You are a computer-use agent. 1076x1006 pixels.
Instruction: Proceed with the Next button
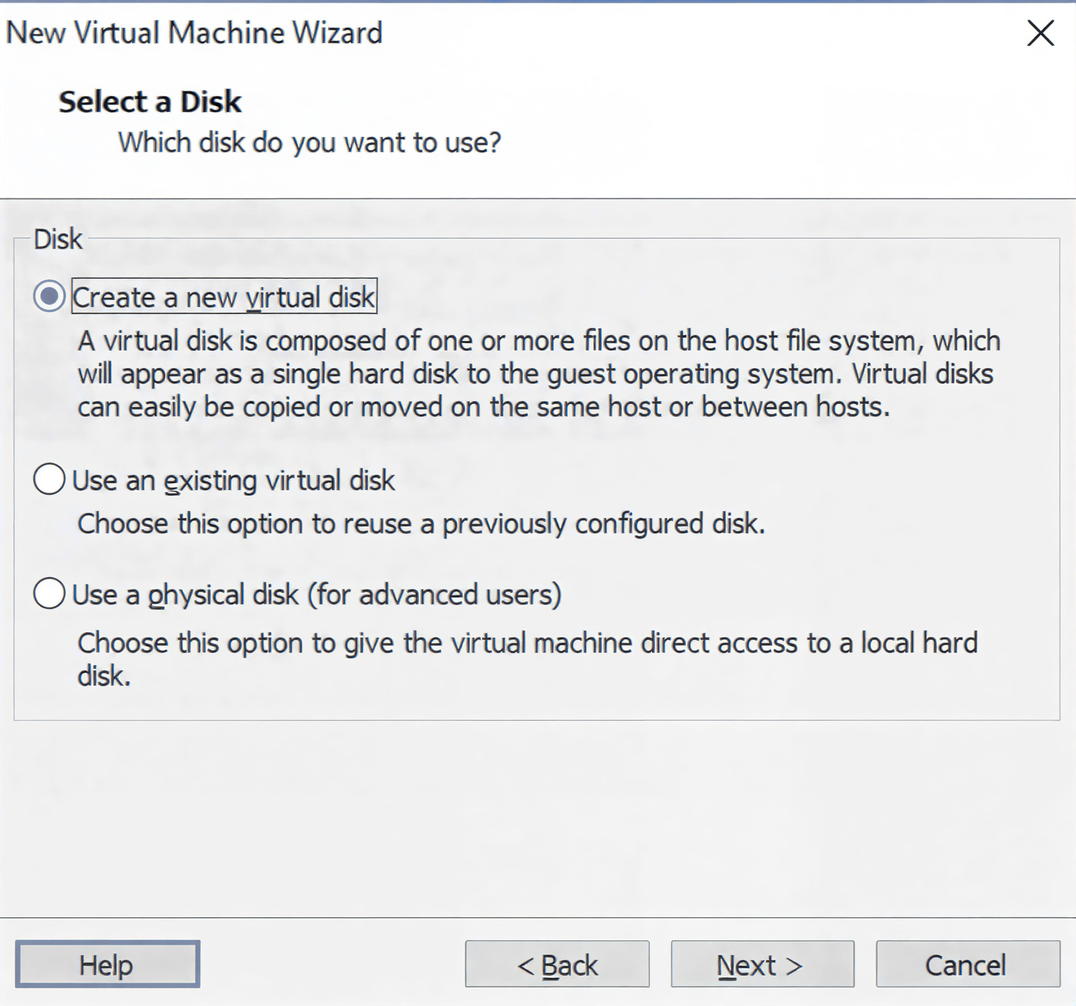tap(762, 965)
